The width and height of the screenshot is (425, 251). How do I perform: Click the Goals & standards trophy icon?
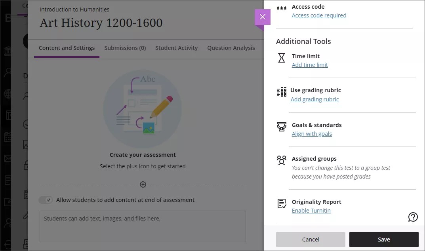click(281, 127)
